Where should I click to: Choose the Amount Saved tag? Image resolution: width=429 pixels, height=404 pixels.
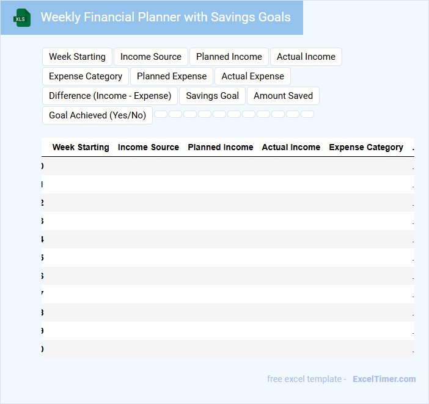coord(283,96)
